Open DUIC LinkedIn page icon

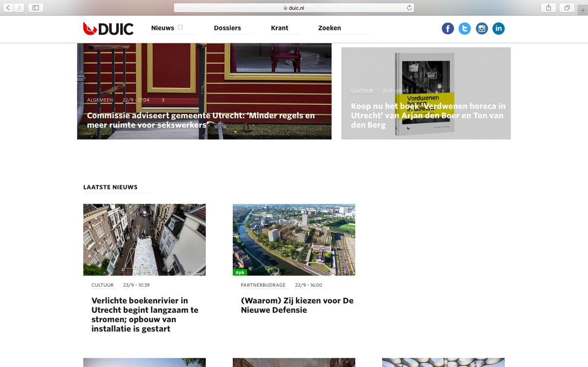[x=498, y=28]
